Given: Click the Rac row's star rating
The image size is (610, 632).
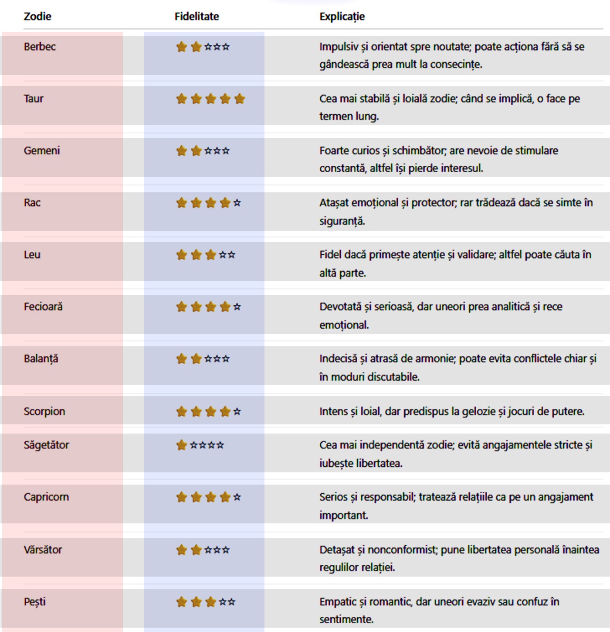Looking at the screenshot, I should (209, 203).
